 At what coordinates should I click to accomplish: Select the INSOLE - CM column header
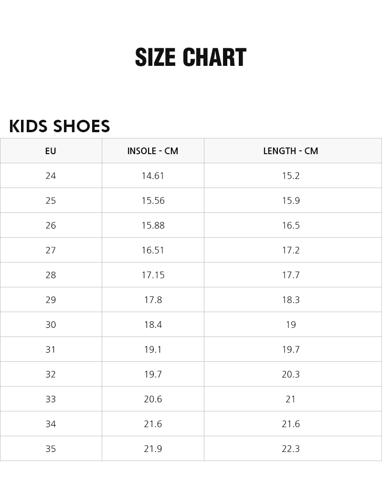[153, 151]
